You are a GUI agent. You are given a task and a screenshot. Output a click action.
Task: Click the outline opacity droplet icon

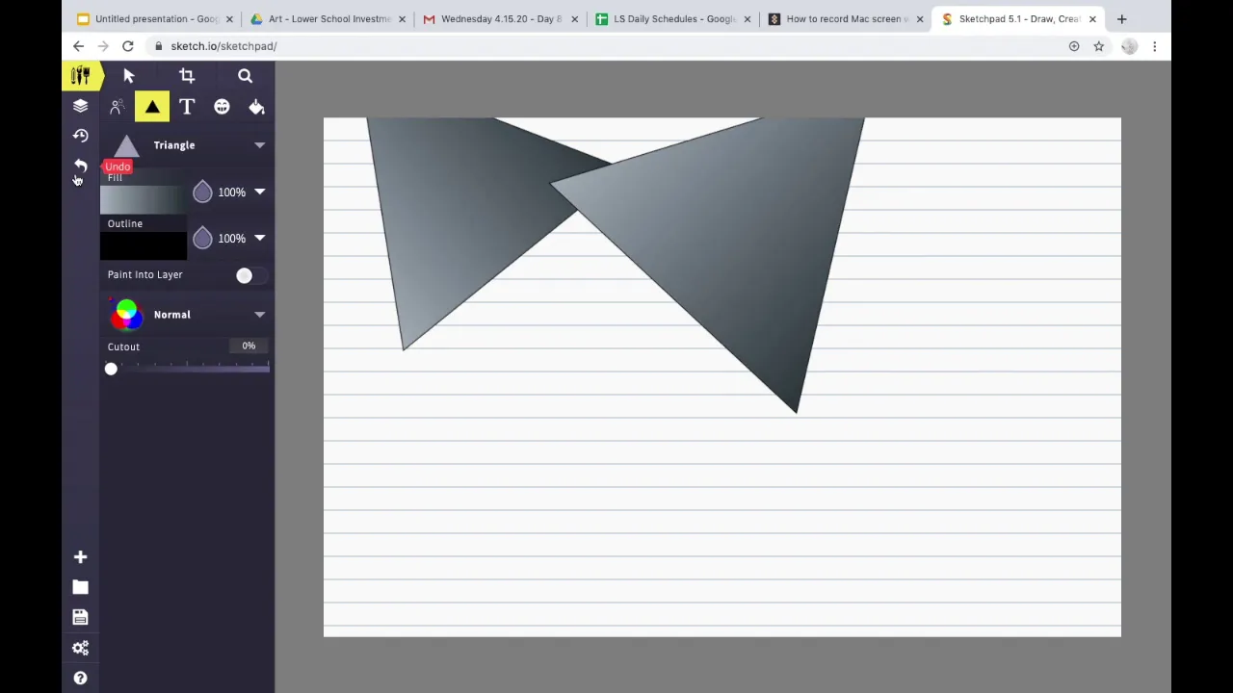[x=202, y=238]
